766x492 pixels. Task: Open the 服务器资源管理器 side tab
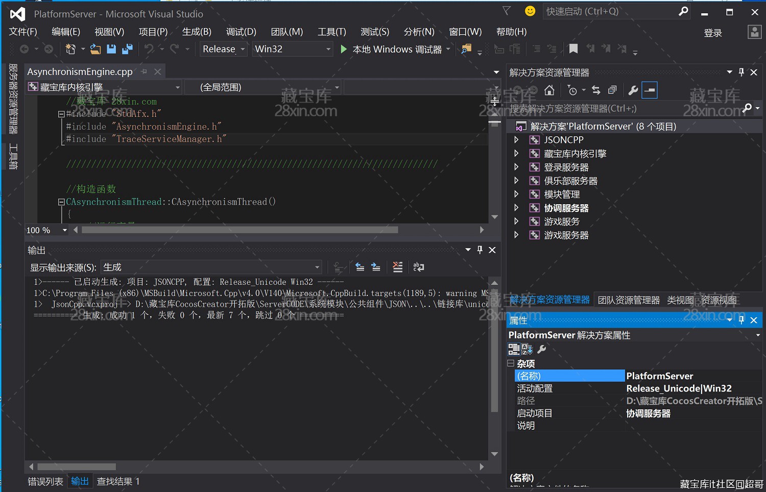tap(13, 99)
